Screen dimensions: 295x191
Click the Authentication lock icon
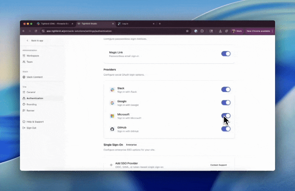(24, 98)
